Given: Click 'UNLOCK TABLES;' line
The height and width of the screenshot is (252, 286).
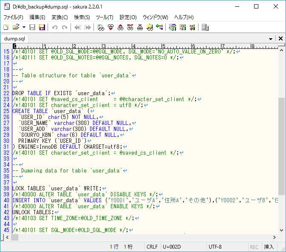Looking at the screenshot, I should [35, 212].
